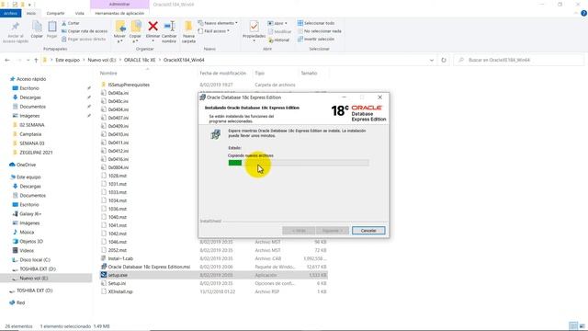This screenshot has width=588, height=331.
Task: Sort by the Tamaño column header
Action: [x=309, y=74]
